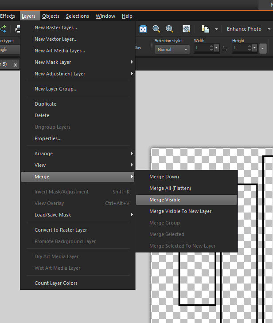Click the swap width and height icon
The image size is (273, 323).
click(x=225, y=49)
